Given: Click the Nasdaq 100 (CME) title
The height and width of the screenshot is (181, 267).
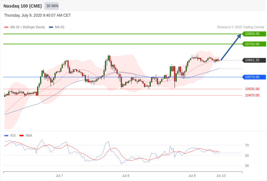Looking at the screenshot, I should [23, 6].
